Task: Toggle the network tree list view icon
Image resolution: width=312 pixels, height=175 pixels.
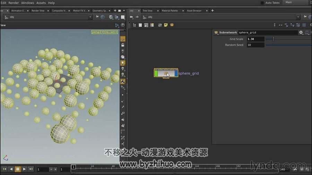Action: 135,25
